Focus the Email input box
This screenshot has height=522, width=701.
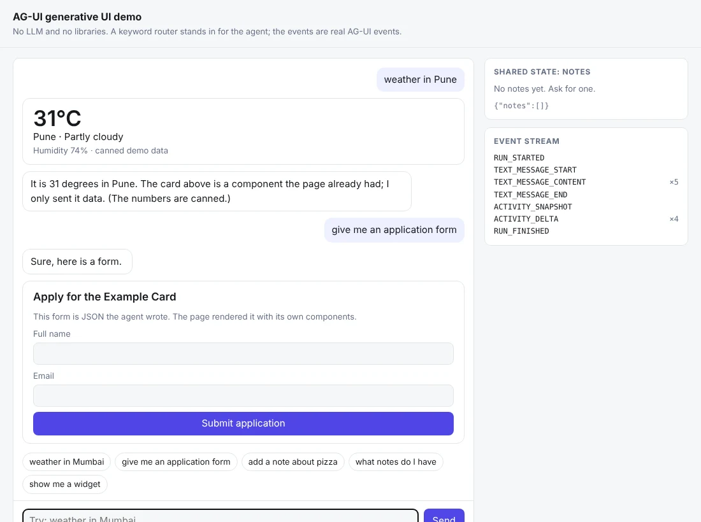(243, 395)
